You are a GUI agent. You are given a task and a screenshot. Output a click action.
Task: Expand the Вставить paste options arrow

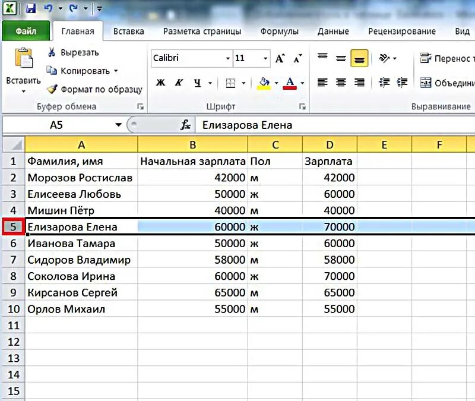point(23,91)
